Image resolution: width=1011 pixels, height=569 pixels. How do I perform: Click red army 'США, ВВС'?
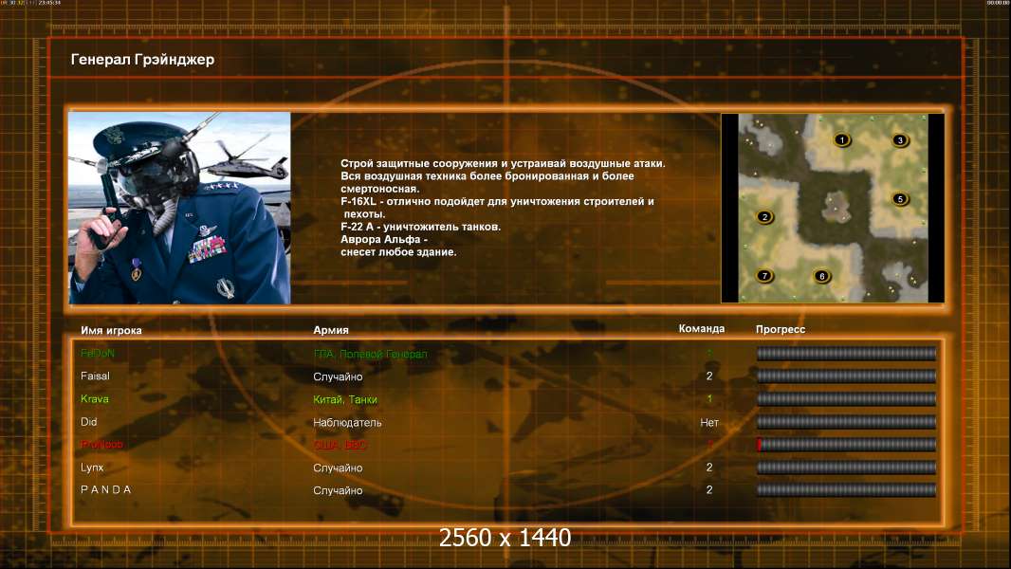click(340, 446)
